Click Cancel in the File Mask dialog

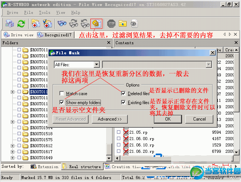tap(200, 119)
